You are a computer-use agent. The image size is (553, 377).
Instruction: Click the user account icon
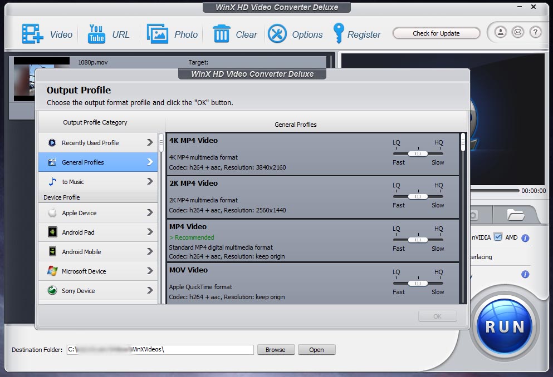pos(501,33)
